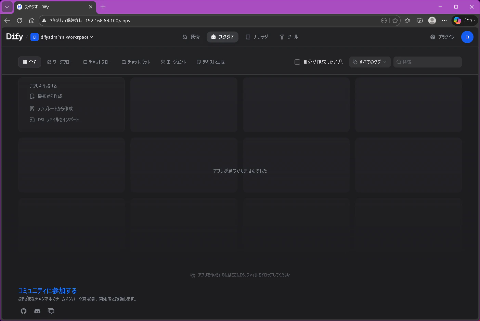Screen dimensions: 480x321
Task: Open the GitHub community icon
Action: pos(24,311)
